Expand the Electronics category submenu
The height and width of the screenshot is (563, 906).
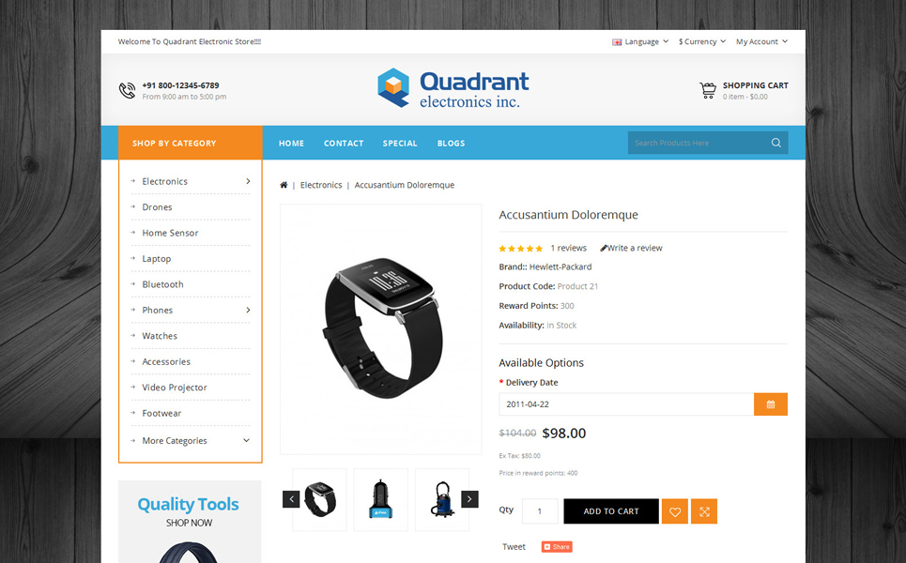249,181
